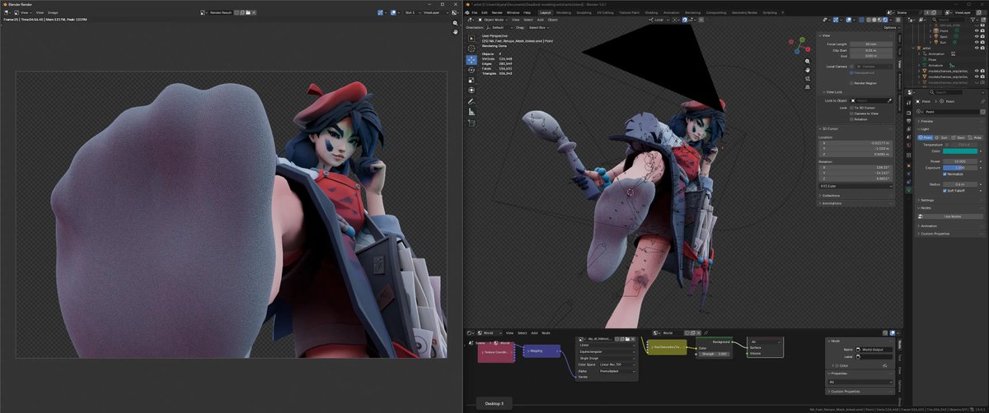Viewport: 989px width, 413px height.
Task: Click the Strength value on Background node
Action: click(x=714, y=354)
